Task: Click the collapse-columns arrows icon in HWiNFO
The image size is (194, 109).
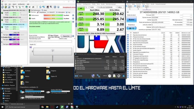Action: (x=81, y=76)
